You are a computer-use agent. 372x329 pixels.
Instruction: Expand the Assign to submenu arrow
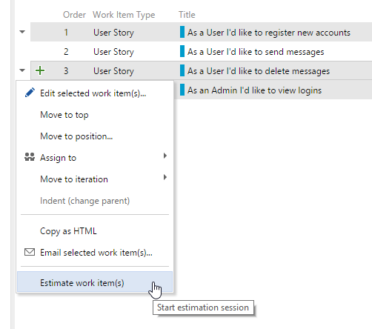165,156
